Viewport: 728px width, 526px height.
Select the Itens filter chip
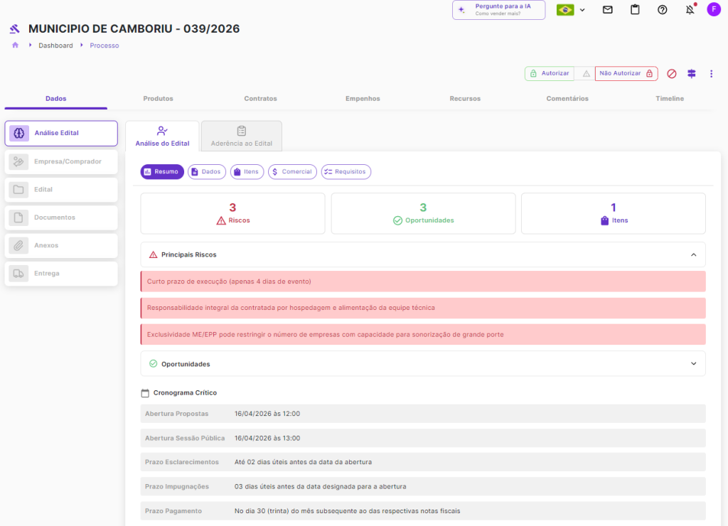tap(247, 172)
